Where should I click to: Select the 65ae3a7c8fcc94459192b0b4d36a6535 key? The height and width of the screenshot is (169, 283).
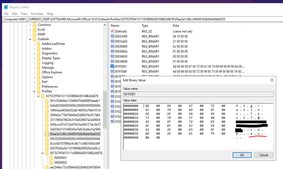(x=75, y=134)
